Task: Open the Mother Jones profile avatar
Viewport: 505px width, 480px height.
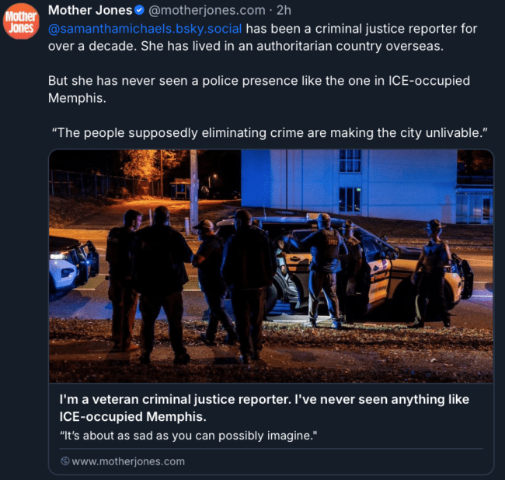Action: 21,21
